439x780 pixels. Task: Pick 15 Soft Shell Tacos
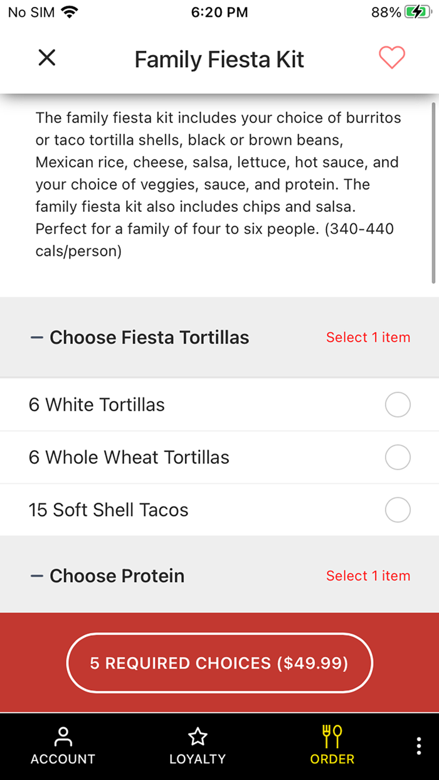pos(398,510)
